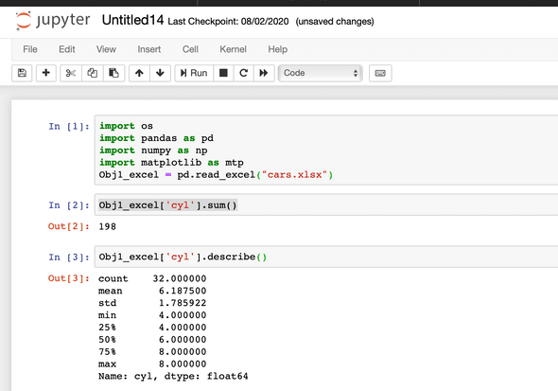
Task: Open the command palette keyboard icon
Action: 380,73
